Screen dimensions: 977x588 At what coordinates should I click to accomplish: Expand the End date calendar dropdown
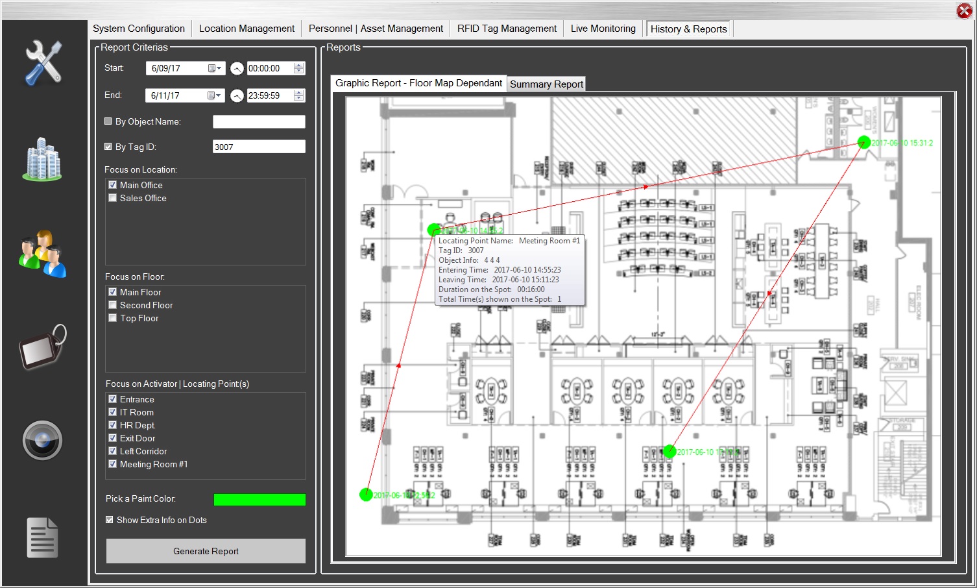[x=215, y=95]
